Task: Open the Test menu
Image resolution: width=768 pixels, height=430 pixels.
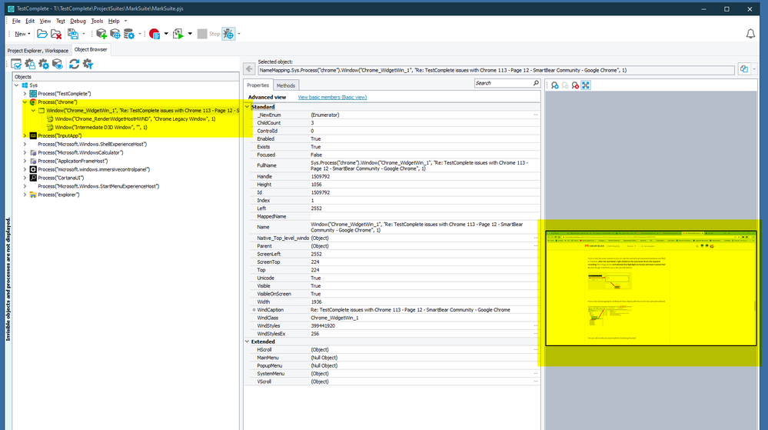Action: [60, 21]
